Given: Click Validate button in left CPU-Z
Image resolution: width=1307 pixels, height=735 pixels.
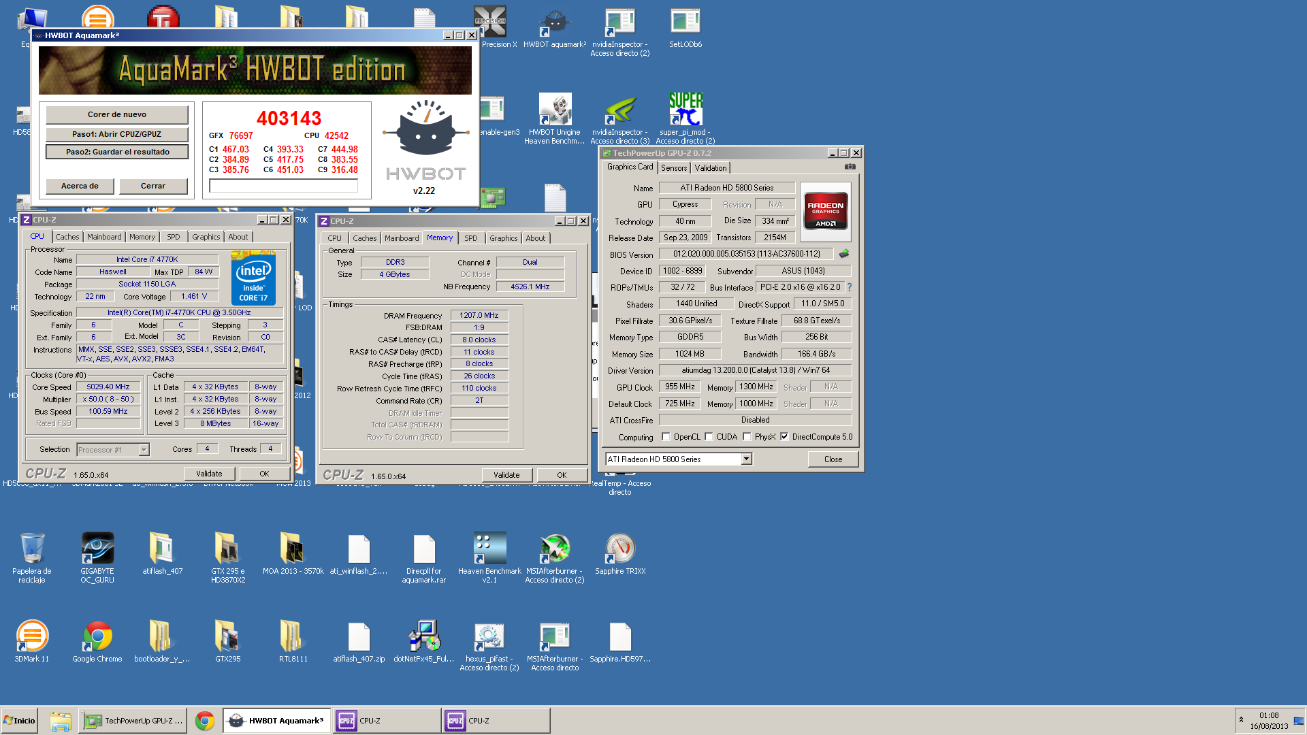Looking at the screenshot, I should [209, 474].
